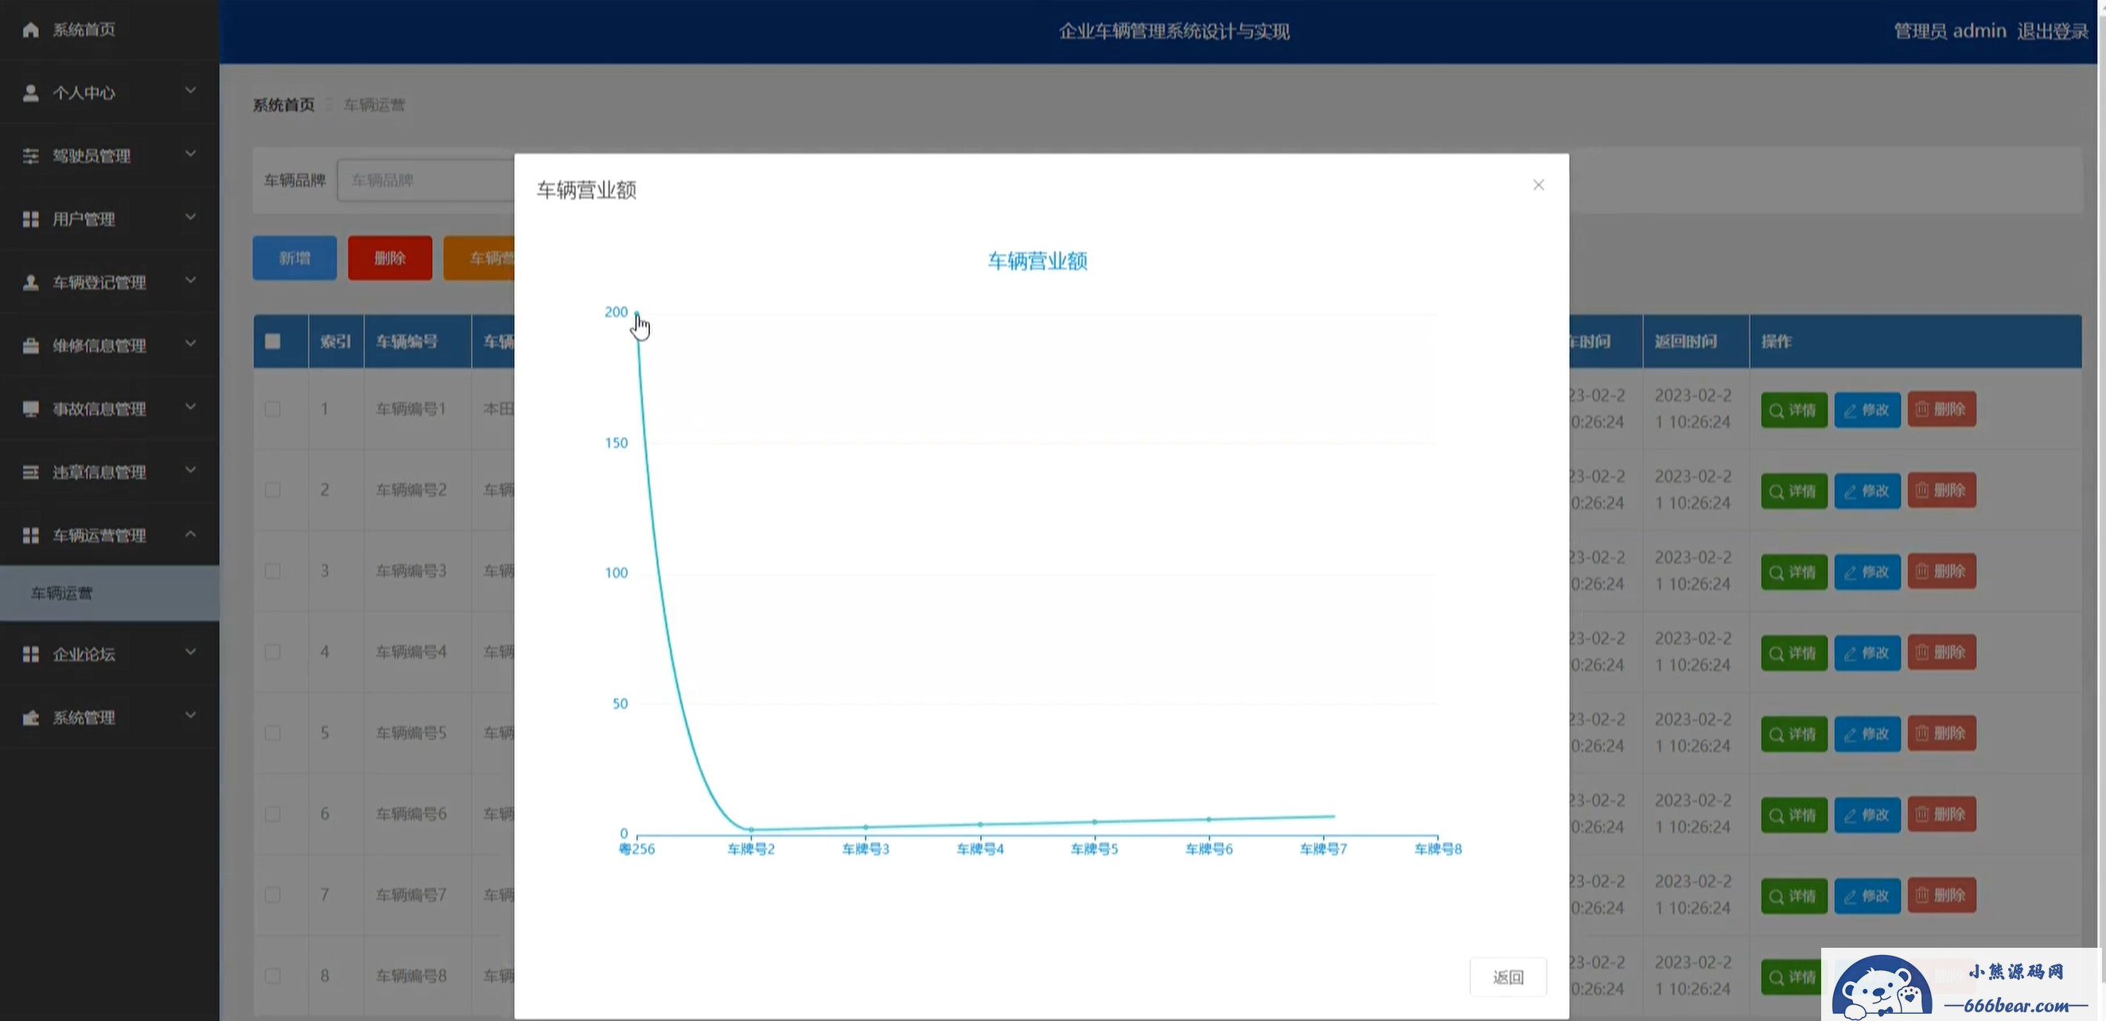
Task: Expand the 个人中心 menu chevron
Action: tap(190, 90)
